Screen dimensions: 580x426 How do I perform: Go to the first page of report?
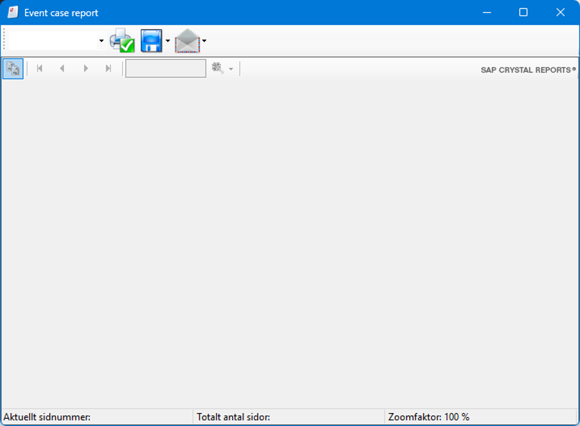click(x=39, y=69)
